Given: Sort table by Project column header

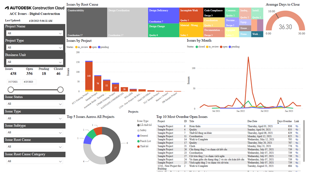Looking at the screenshot, I should point(161,121).
